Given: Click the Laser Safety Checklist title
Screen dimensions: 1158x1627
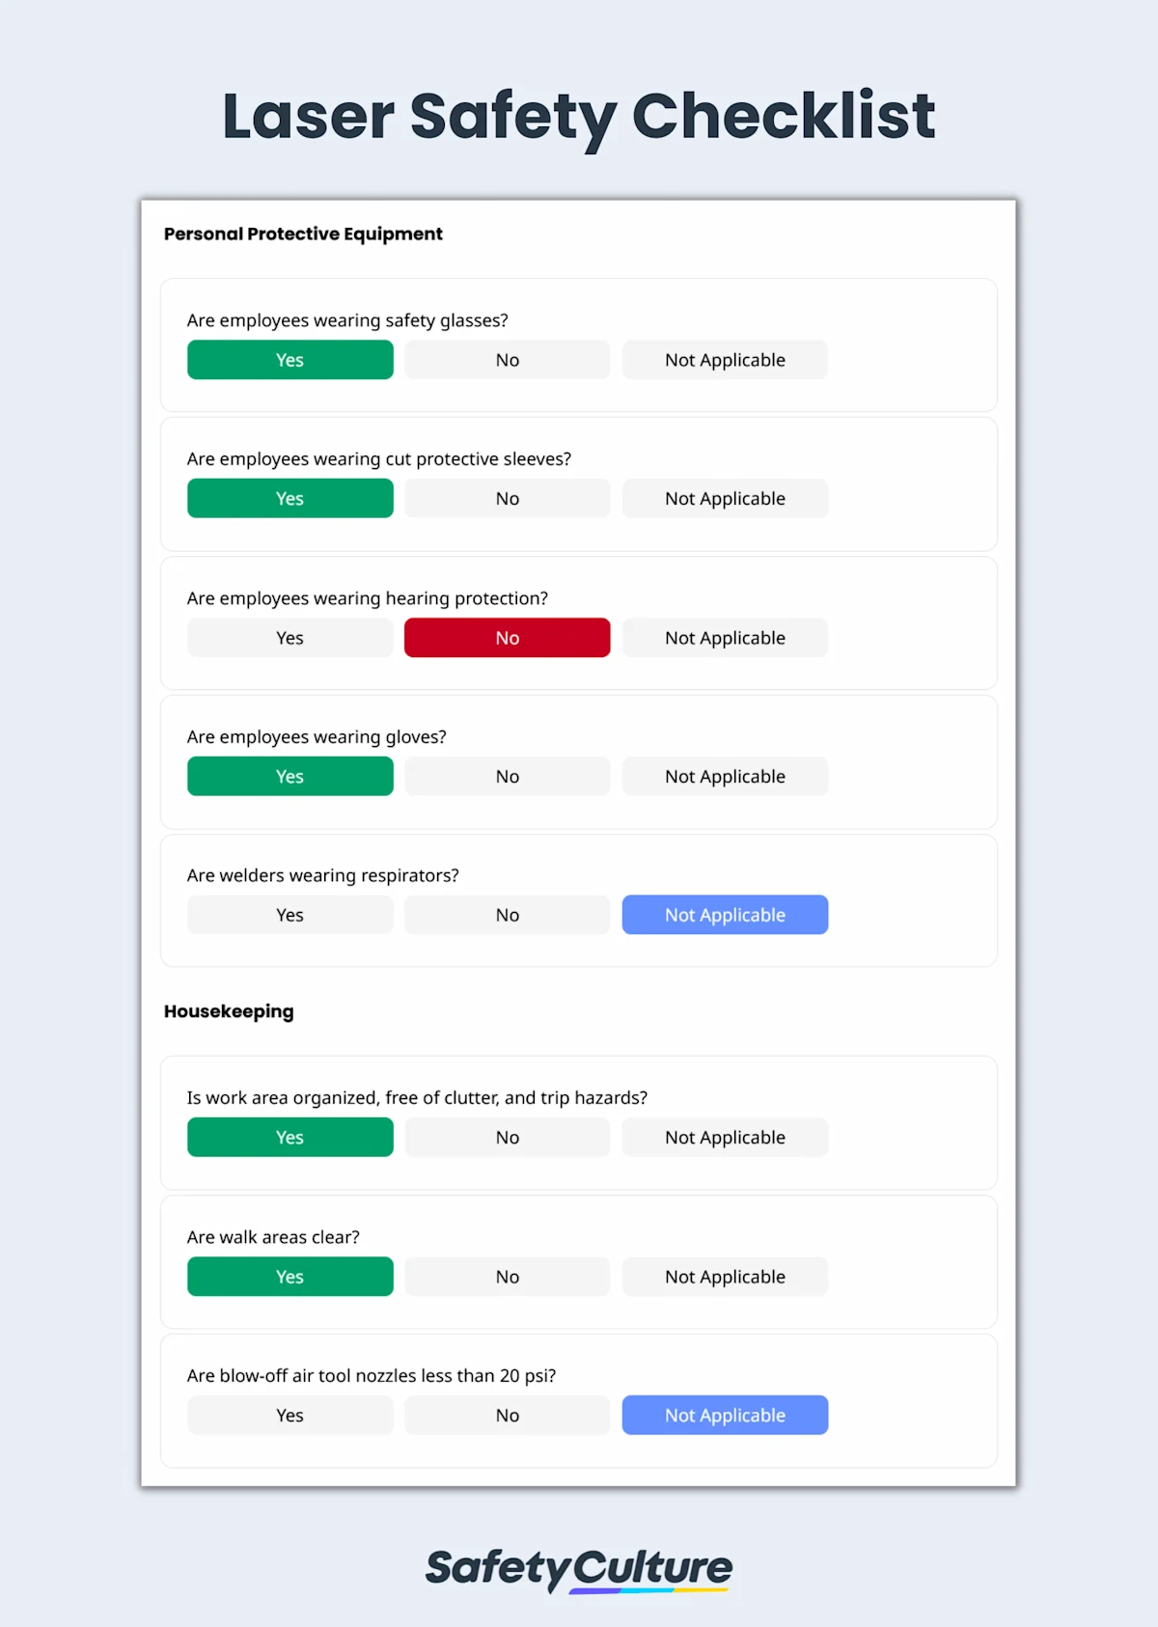Looking at the screenshot, I should (x=579, y=116).
